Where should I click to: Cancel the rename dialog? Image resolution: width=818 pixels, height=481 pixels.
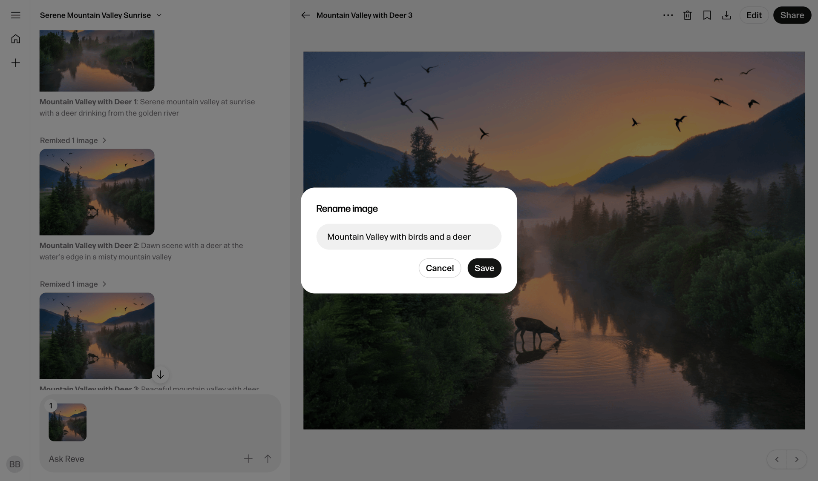click(x=440, y=268)
